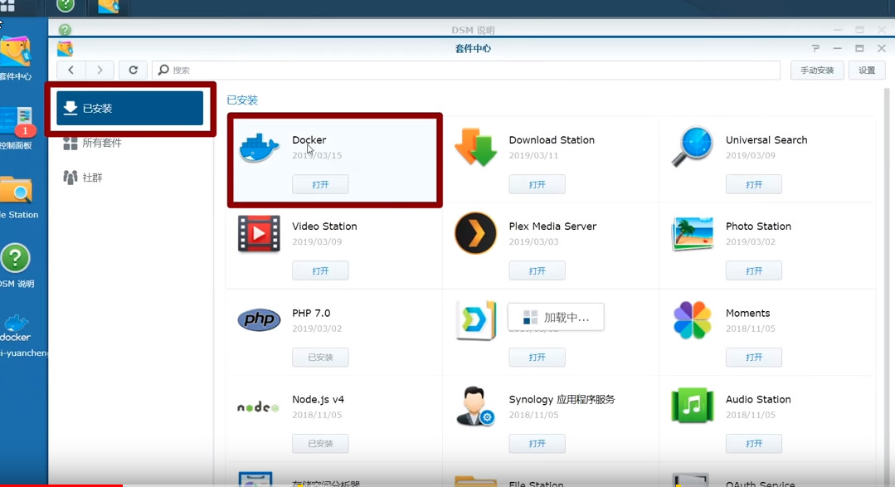Image resolution: width=895 pixels, height=487 pixels.
Task: Click 打开 under the loading package
Action: click(537, 357)
